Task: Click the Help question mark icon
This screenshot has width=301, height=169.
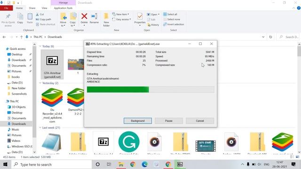Action: point(299,8)
